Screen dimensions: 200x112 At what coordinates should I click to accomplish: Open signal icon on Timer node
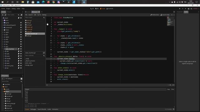click(21, 30)
